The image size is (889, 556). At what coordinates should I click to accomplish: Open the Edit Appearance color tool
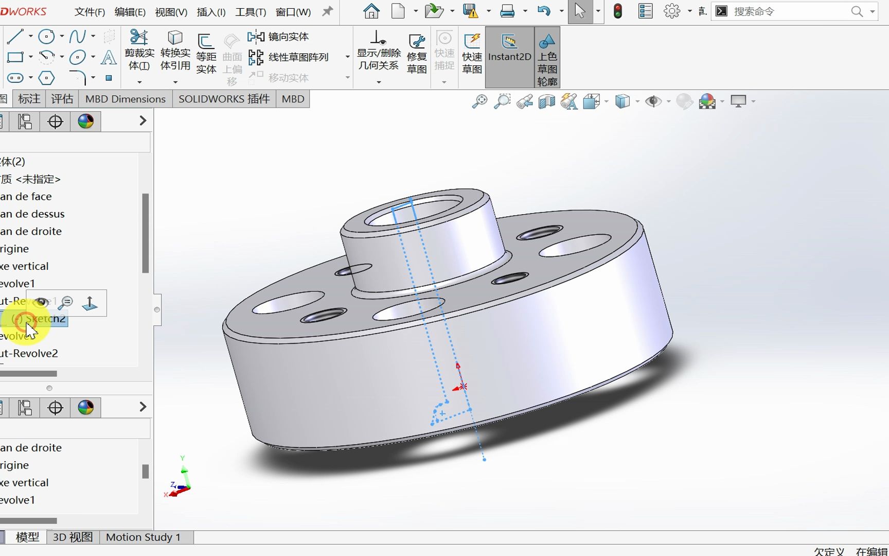coord(708,101)
